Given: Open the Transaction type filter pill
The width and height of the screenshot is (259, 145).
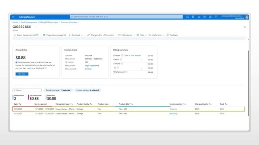Looking at the screenshot, I should click(x=58, y=90).
